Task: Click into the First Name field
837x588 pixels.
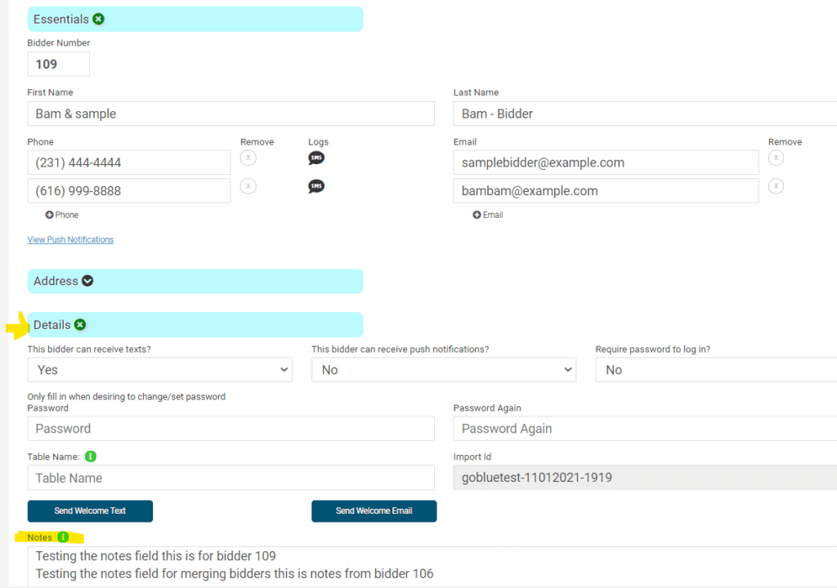Action: 231,114
